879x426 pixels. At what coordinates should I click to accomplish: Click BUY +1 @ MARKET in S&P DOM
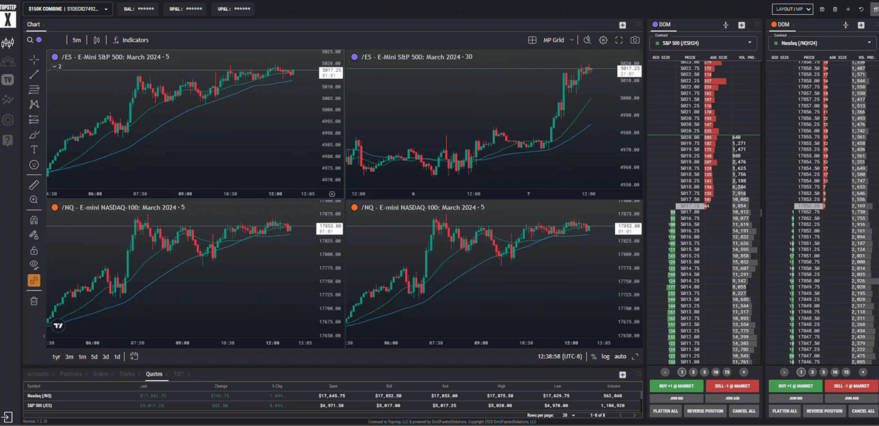[676, 386]
